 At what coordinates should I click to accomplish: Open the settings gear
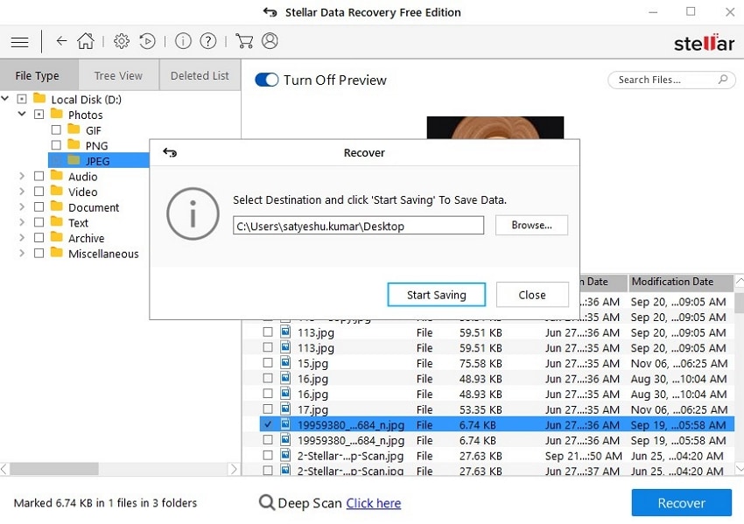click(121, 40)
